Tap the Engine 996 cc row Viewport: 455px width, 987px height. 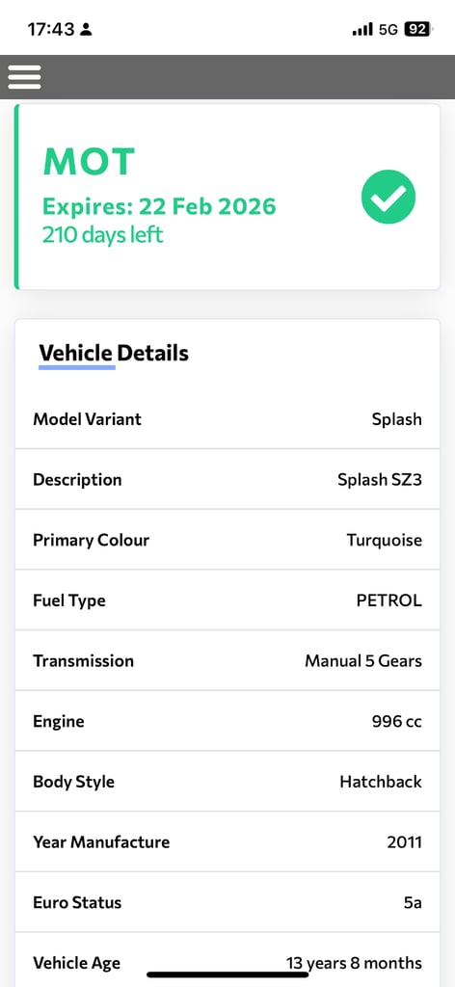227,721
